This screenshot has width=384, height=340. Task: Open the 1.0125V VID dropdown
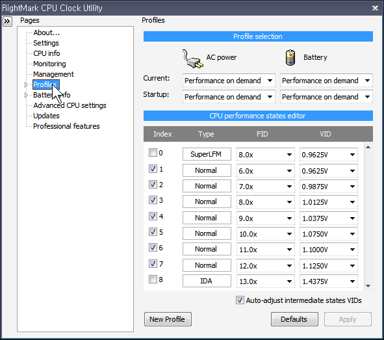pos(329,202)
